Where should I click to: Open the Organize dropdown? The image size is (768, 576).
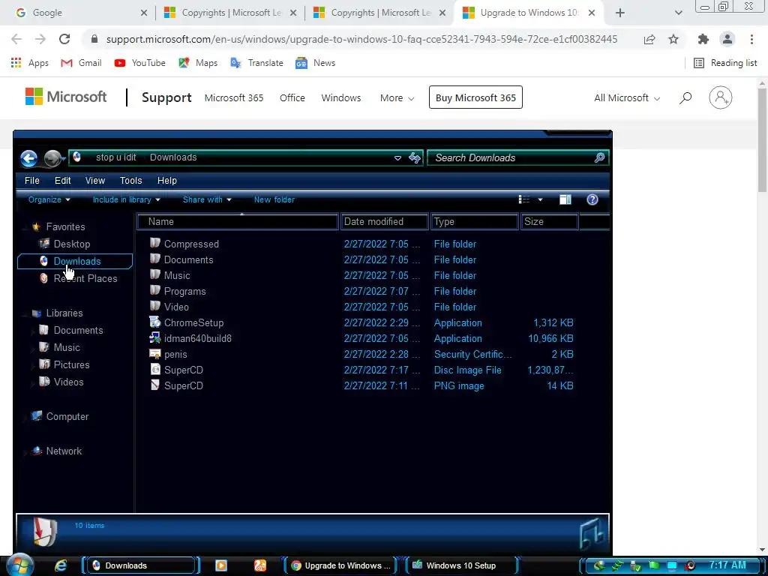tap(49, 199)
